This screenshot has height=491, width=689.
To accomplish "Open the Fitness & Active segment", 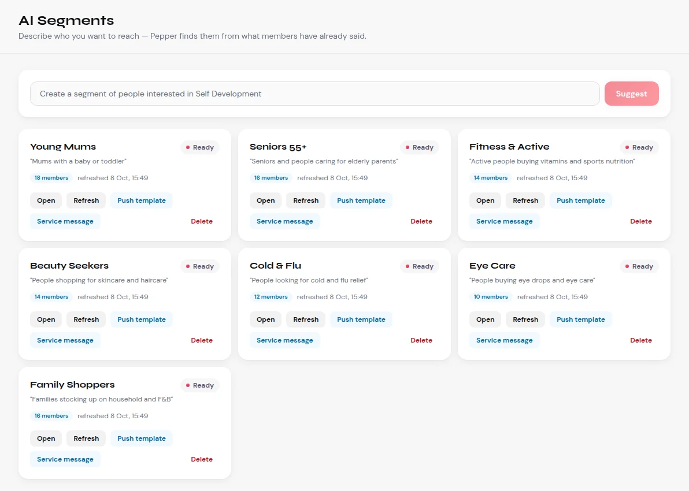I will (486, 200).
